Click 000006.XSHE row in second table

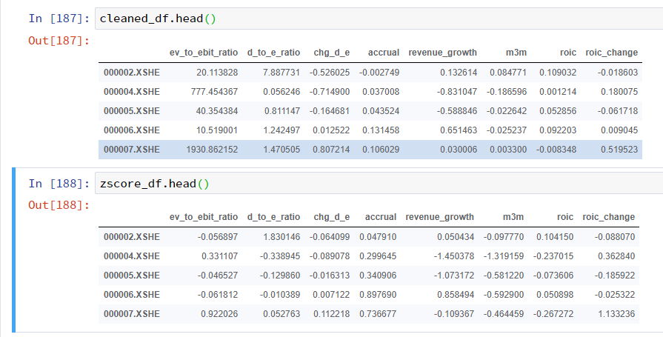pos(369,295)
